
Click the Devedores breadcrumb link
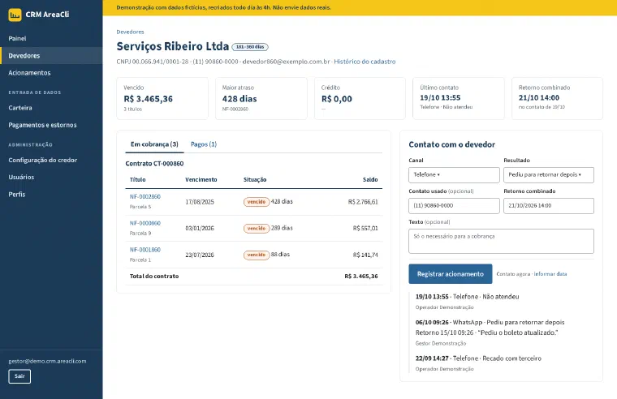tap(130, 32)
